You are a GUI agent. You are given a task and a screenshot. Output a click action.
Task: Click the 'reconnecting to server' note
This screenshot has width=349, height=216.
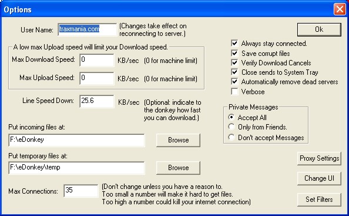click(152, 34)
